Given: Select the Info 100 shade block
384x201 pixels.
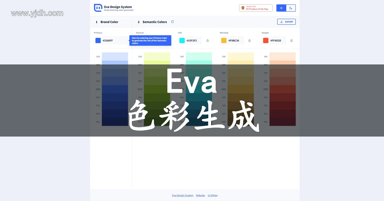Looking at the screenshot, I should 199,56.
